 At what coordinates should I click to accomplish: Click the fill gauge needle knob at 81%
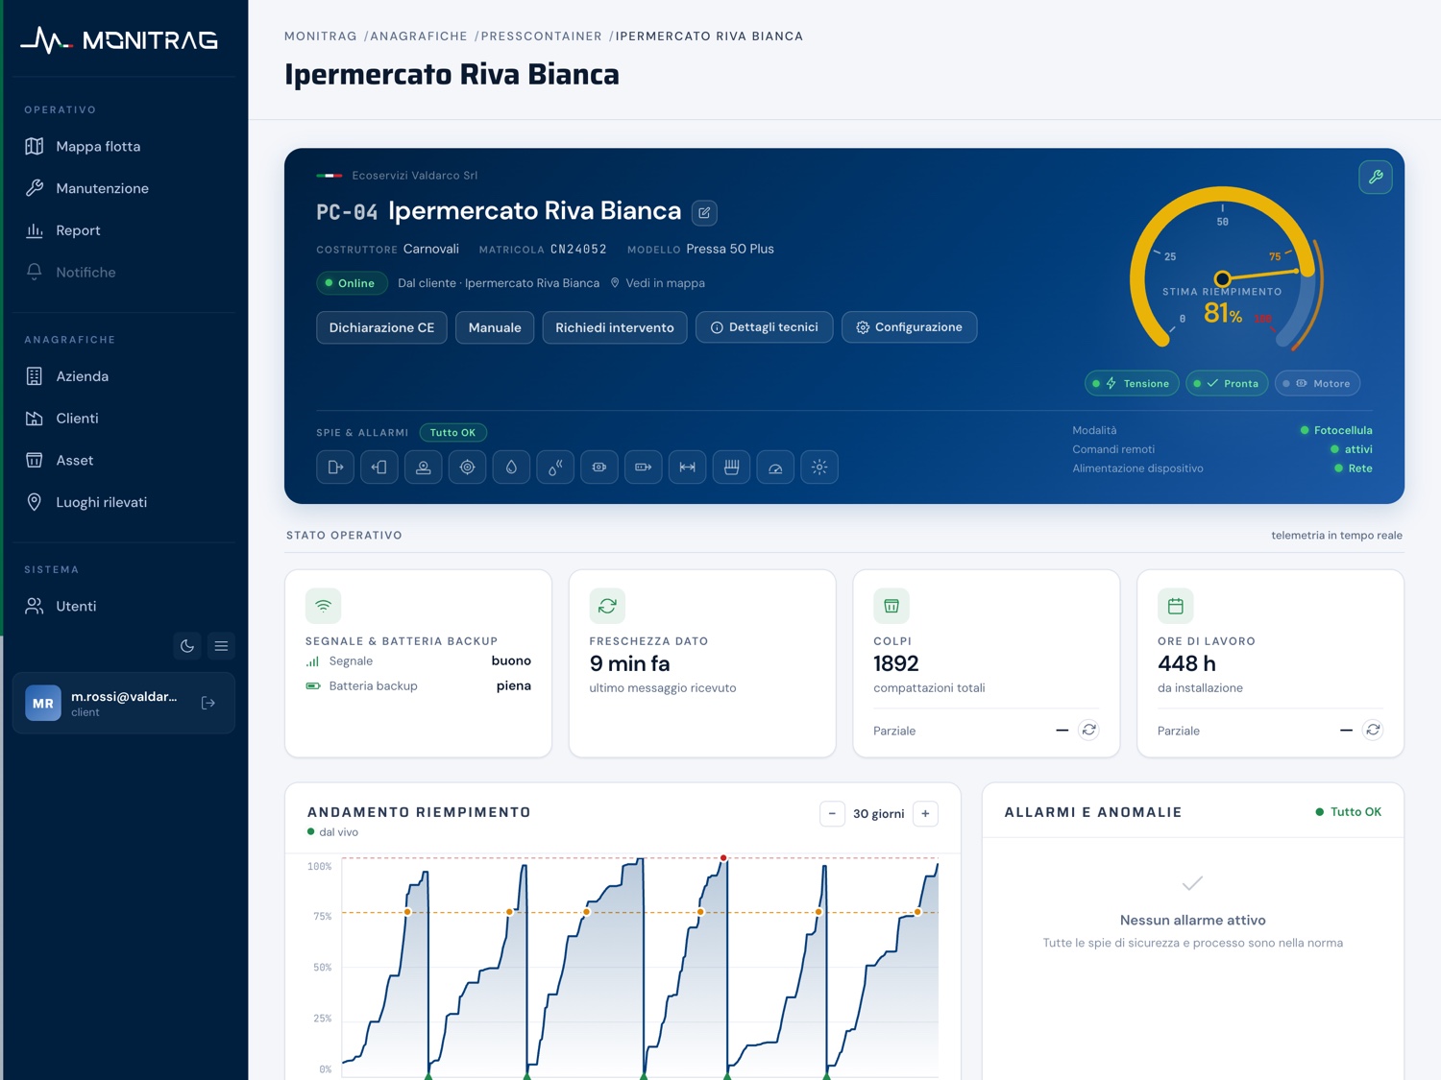click(x=1222, y=278)
